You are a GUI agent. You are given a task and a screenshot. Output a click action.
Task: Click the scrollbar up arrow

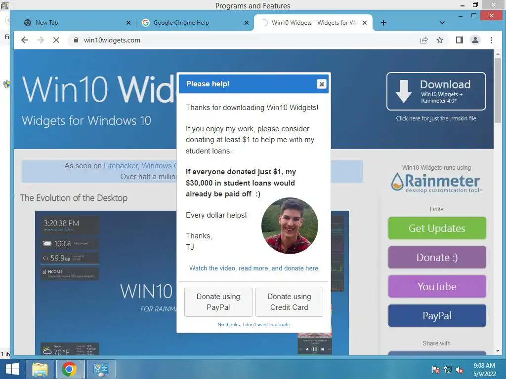click(x=498, y=54)
